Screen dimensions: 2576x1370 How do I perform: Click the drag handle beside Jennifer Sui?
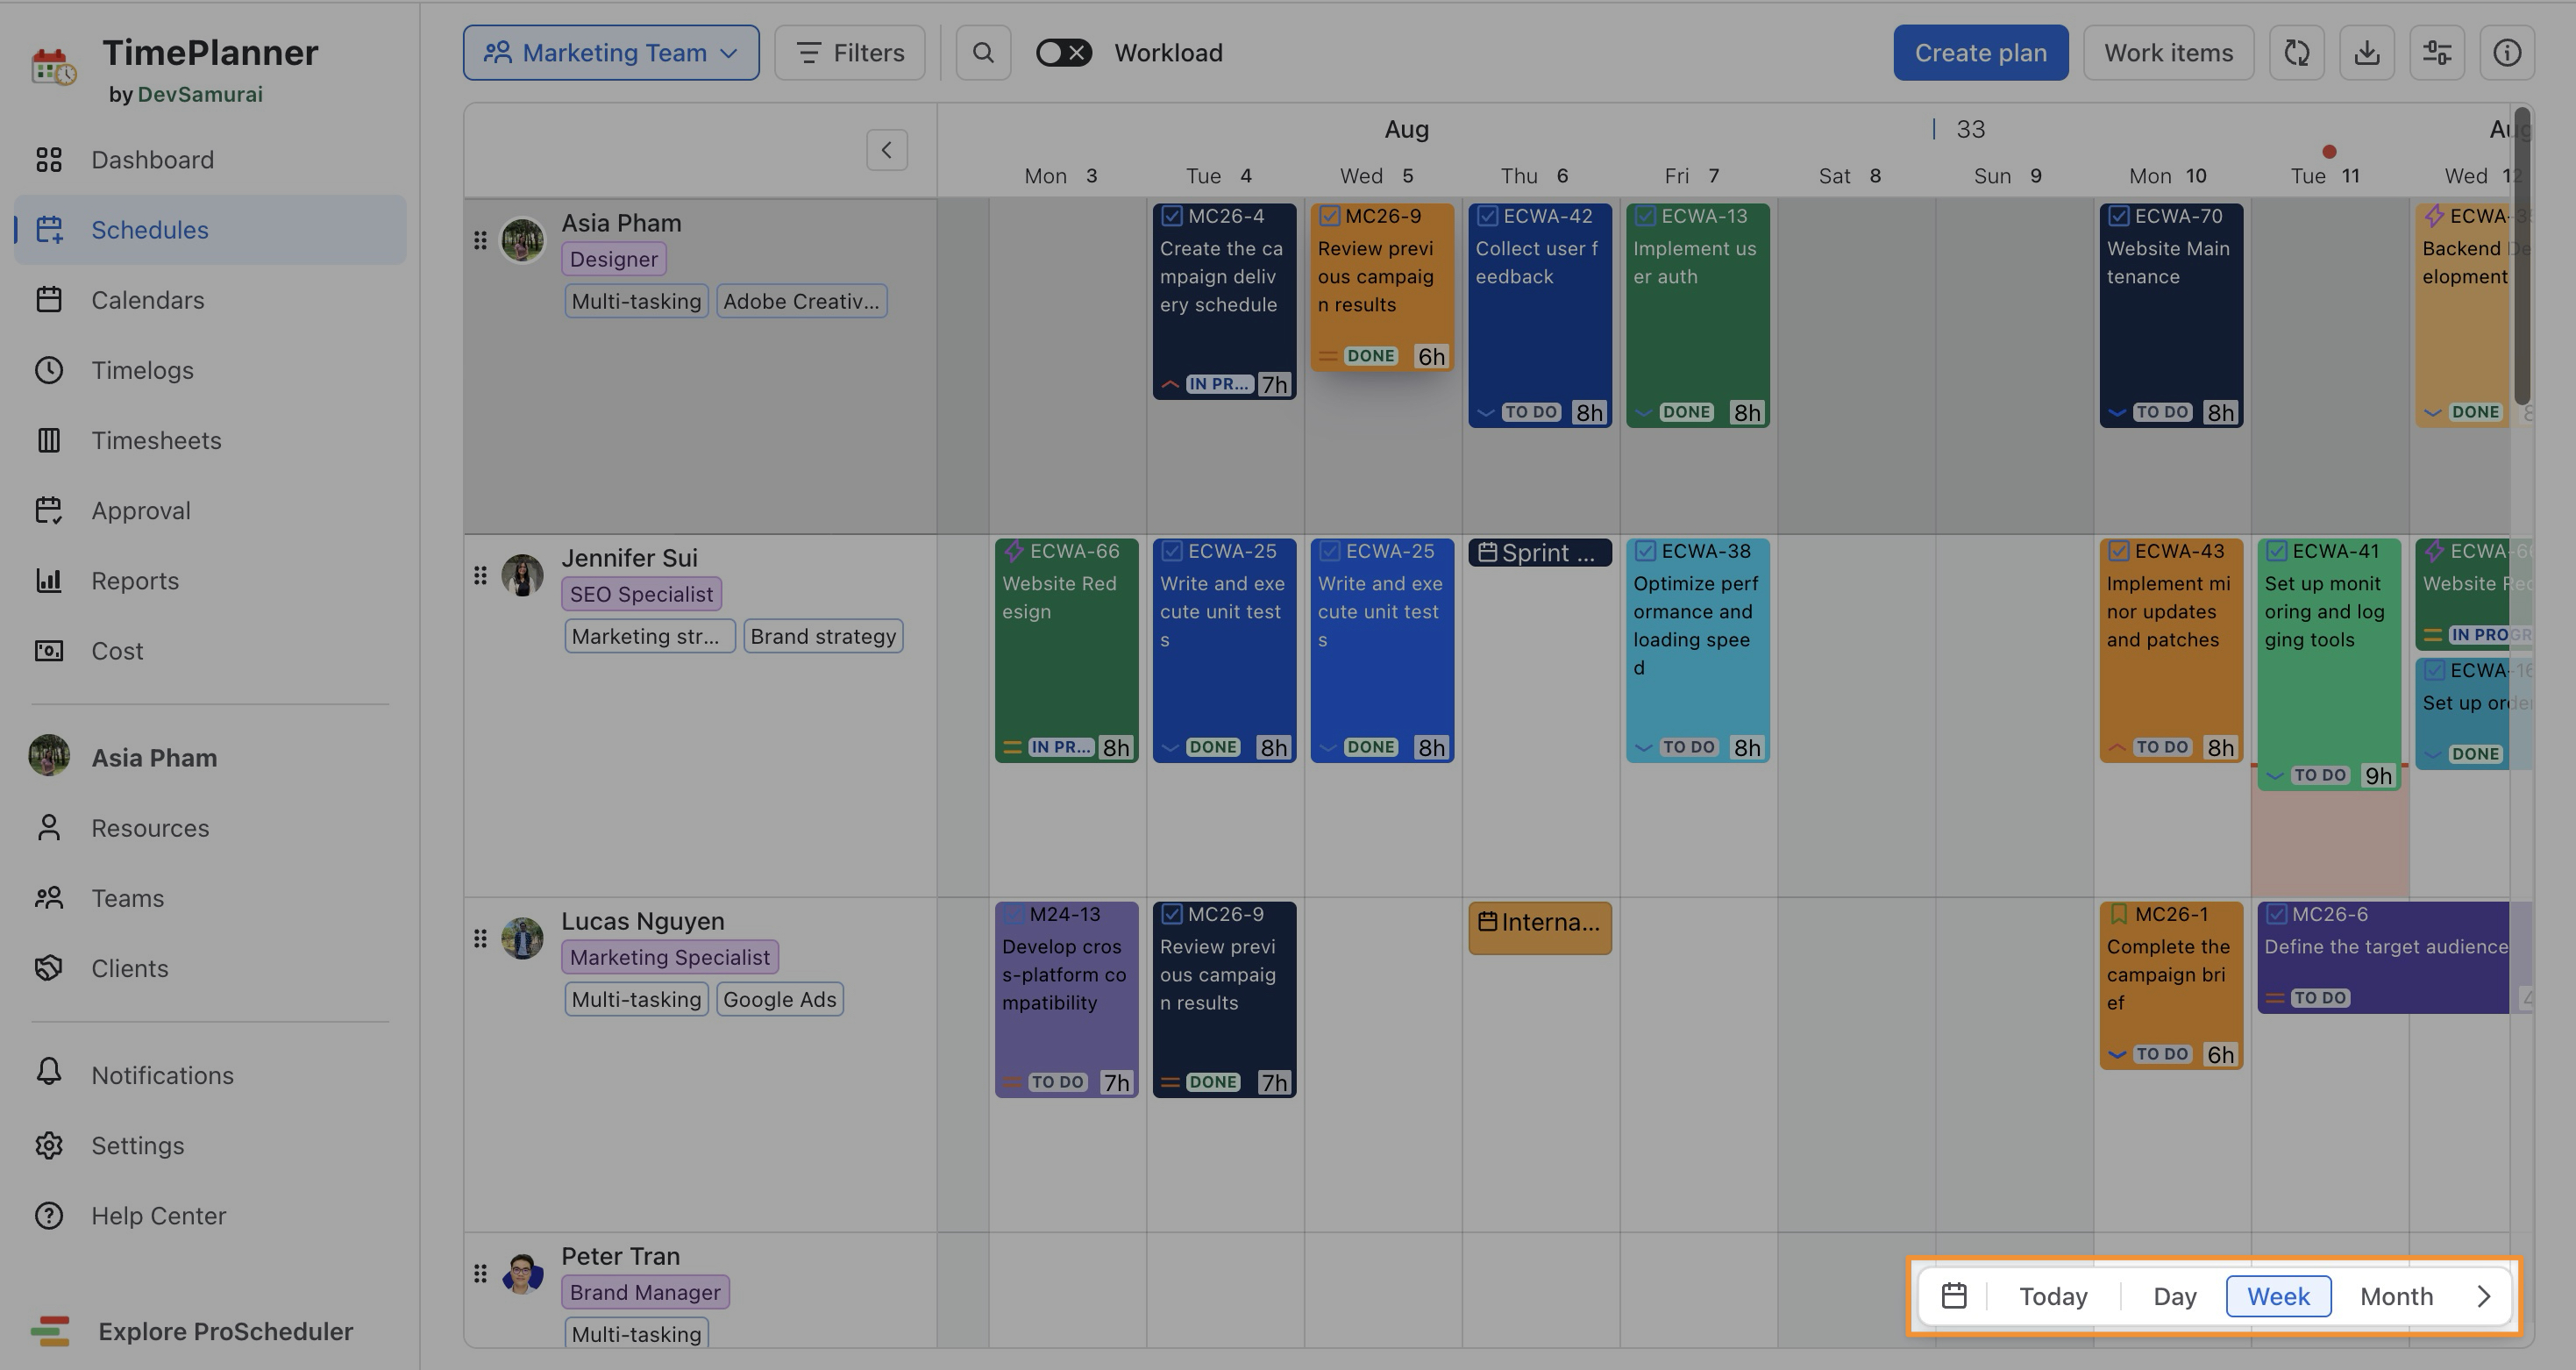(x=480, y=575)
